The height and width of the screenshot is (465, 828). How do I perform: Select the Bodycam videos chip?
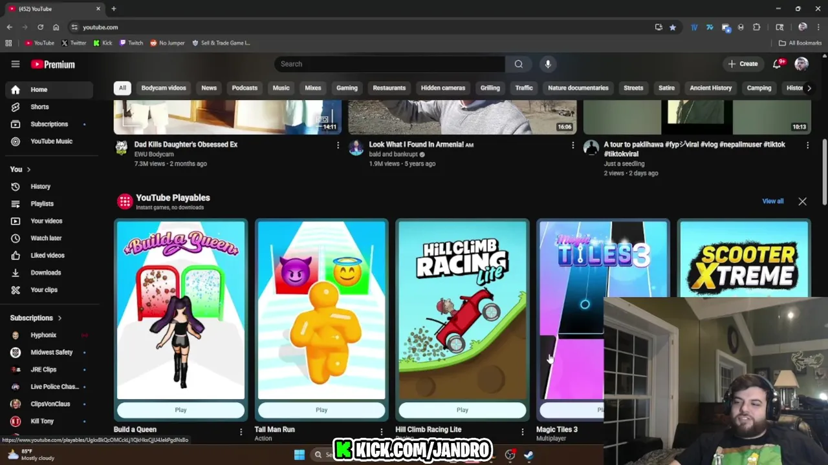point(164,88)
